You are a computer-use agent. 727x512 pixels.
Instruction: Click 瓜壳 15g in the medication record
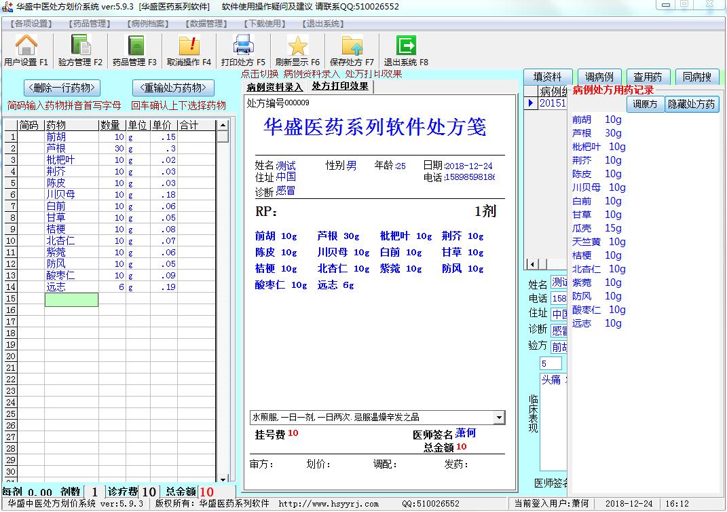[597, 228]
